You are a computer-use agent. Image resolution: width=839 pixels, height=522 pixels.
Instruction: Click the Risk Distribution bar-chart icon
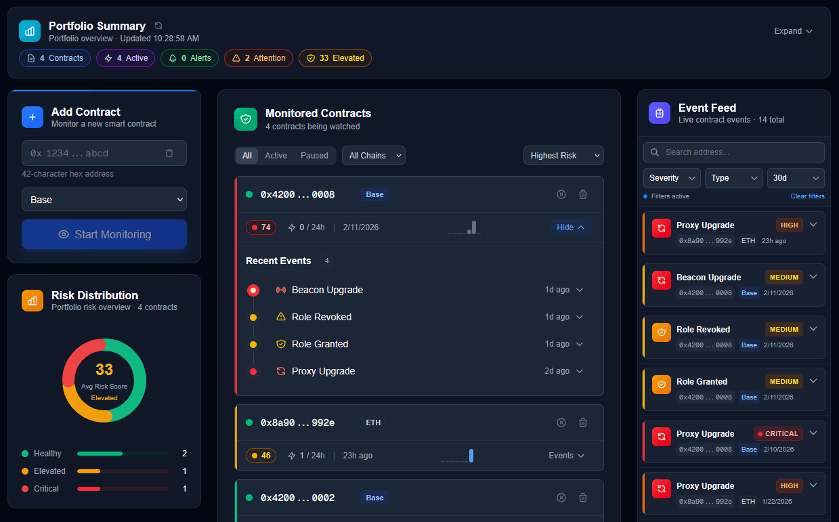(32, 300)
